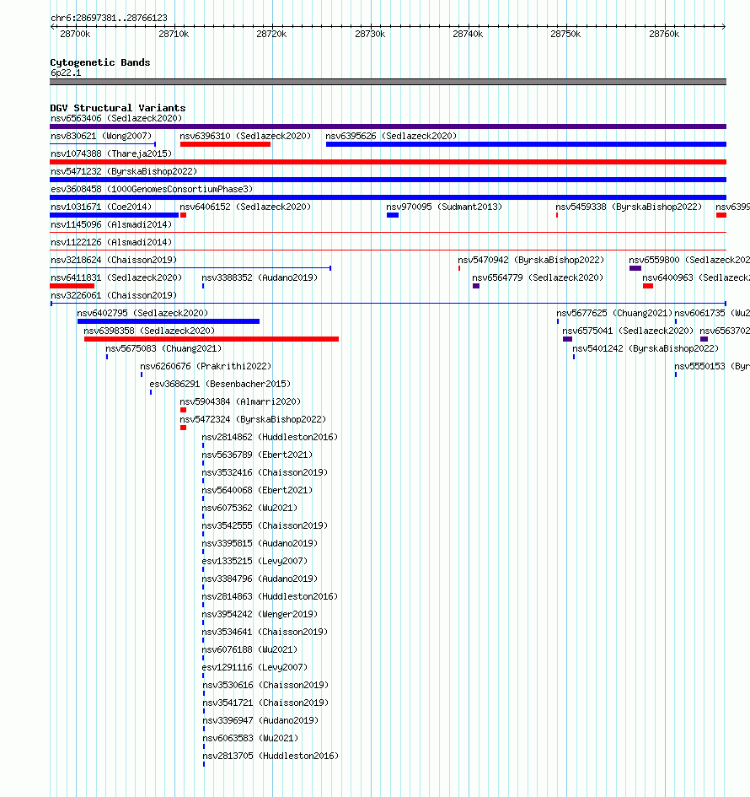Click nsv6076188 (Wu2021) label
This screenshot has width=750, height=797.
(x=249, y=649)
